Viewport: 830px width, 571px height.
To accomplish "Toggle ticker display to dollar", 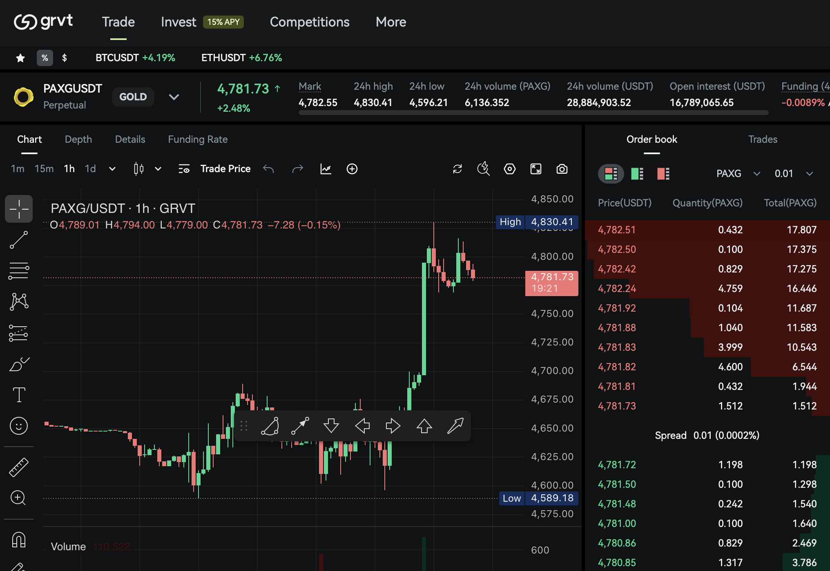I will point(65,58).
